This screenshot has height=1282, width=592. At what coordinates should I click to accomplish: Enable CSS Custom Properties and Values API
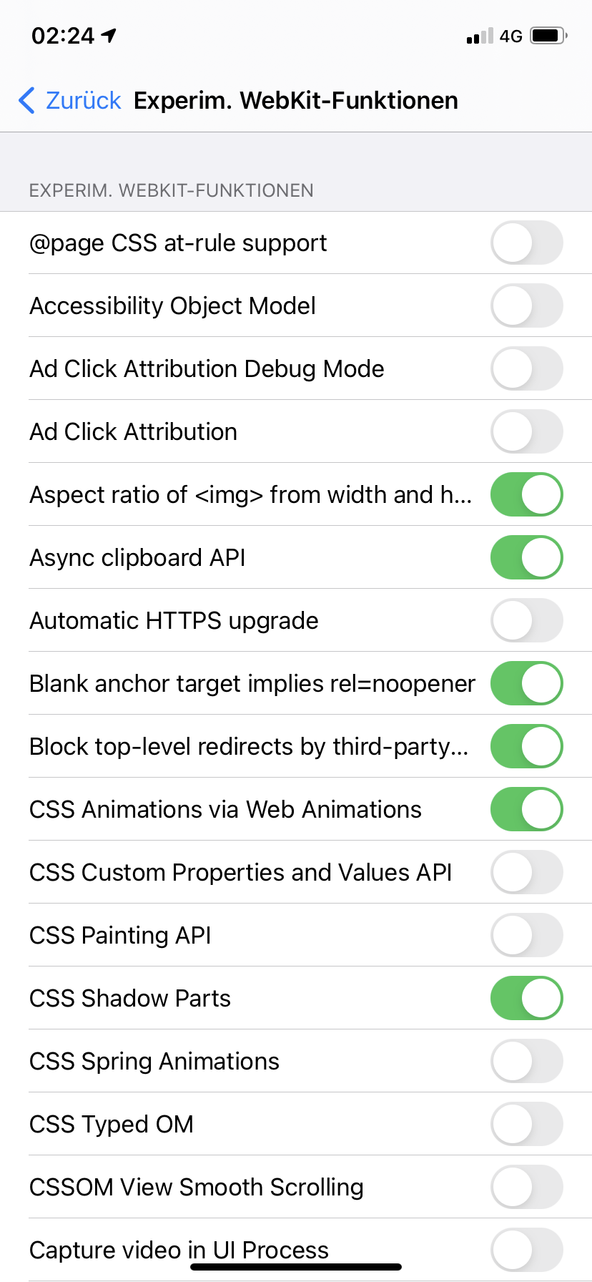(526, 872)
